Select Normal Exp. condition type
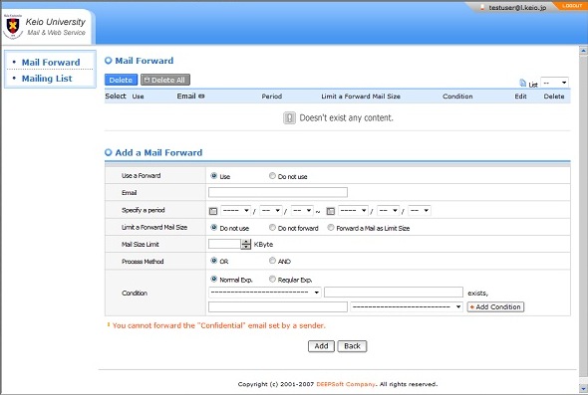The image size is (588, 395). coord(213,279)
